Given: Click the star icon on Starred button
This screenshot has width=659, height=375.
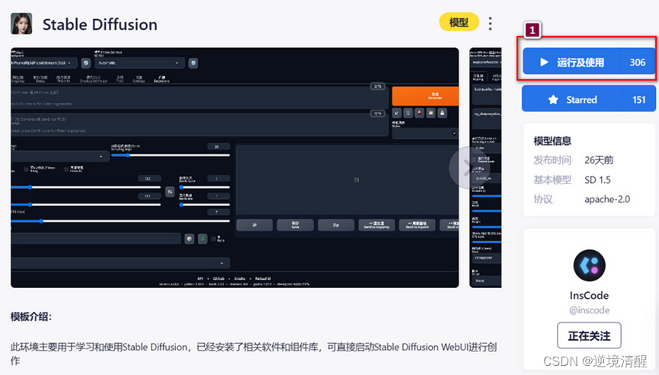Looking at the screenshot, I should (x=553, y=100).
